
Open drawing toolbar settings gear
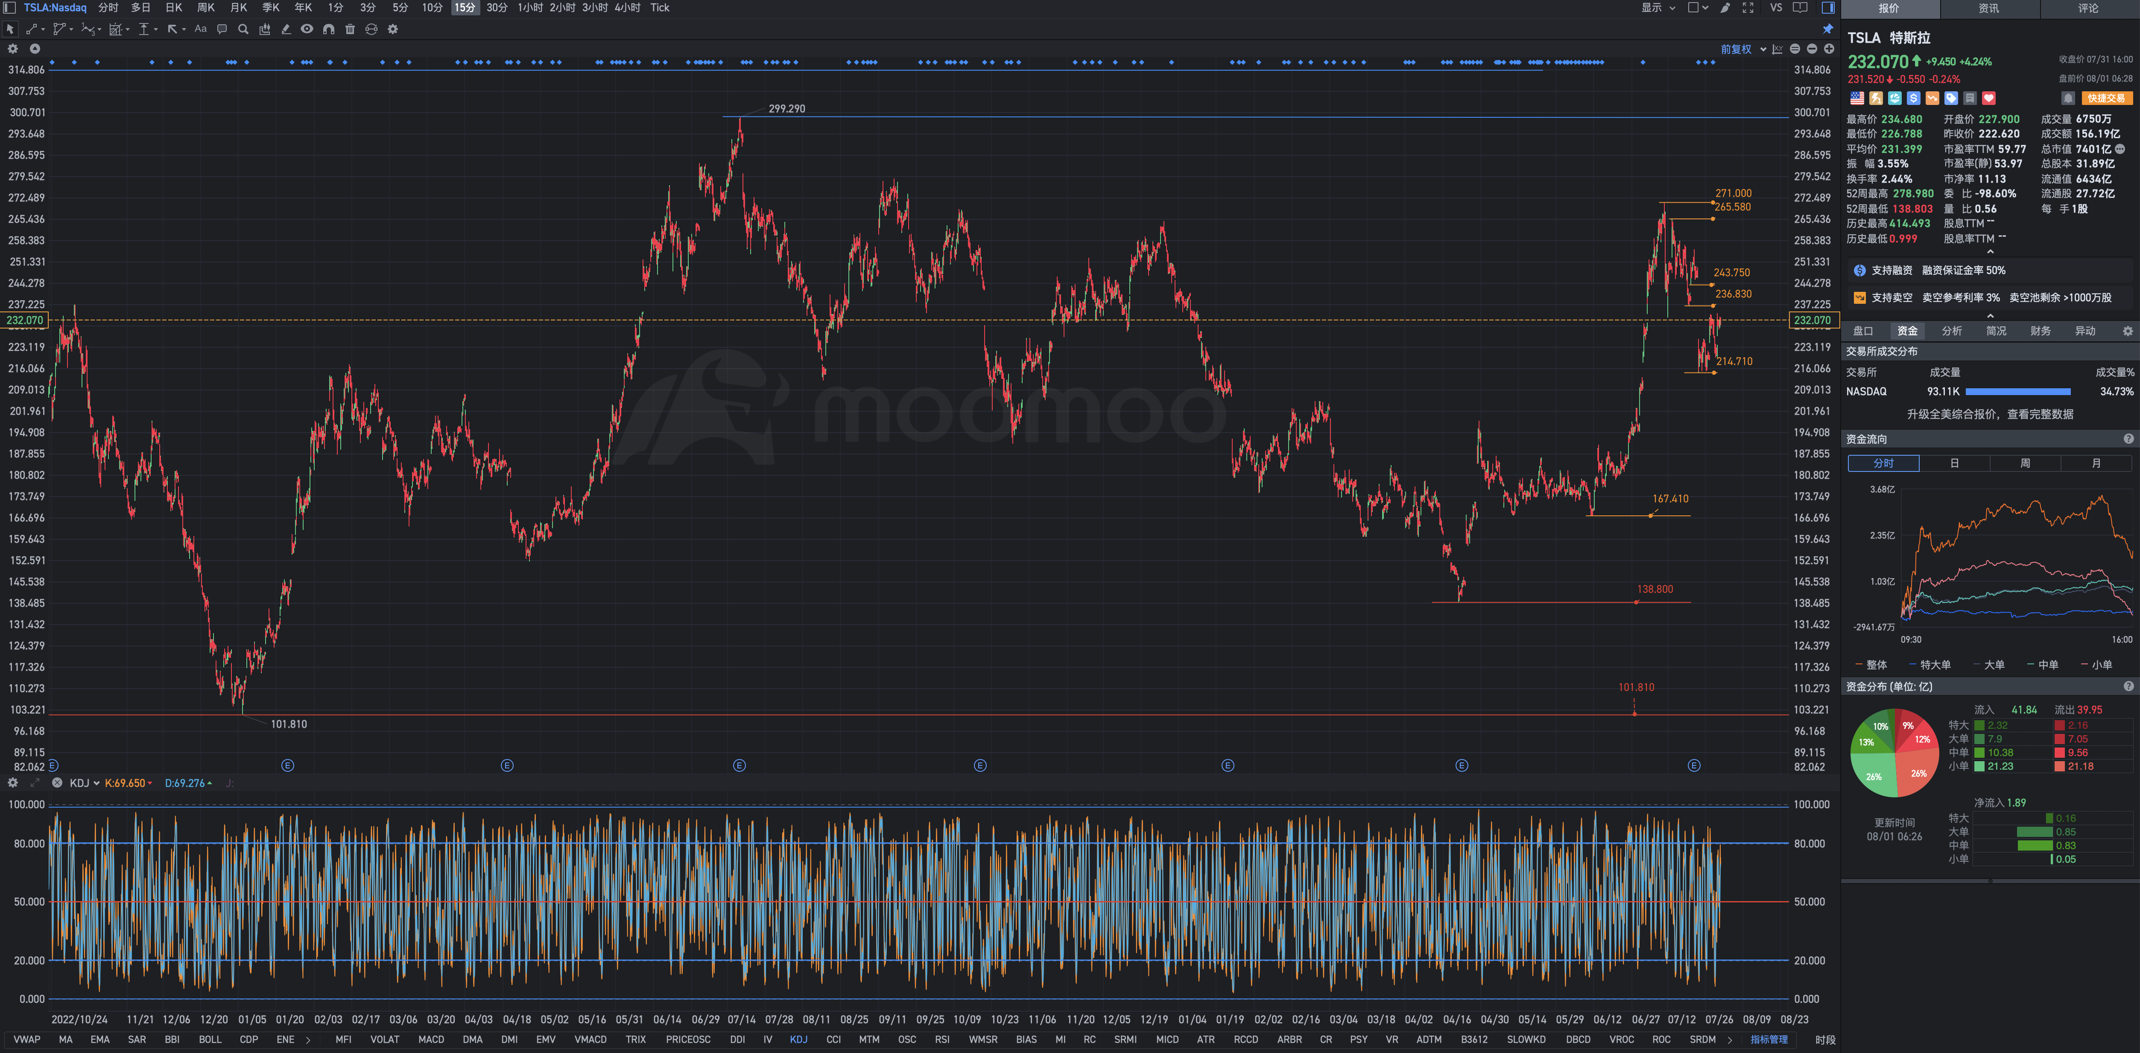393,29
